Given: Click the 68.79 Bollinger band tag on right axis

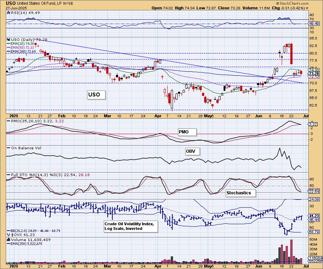Looking at the screenshot, I should tap(314, 232).
